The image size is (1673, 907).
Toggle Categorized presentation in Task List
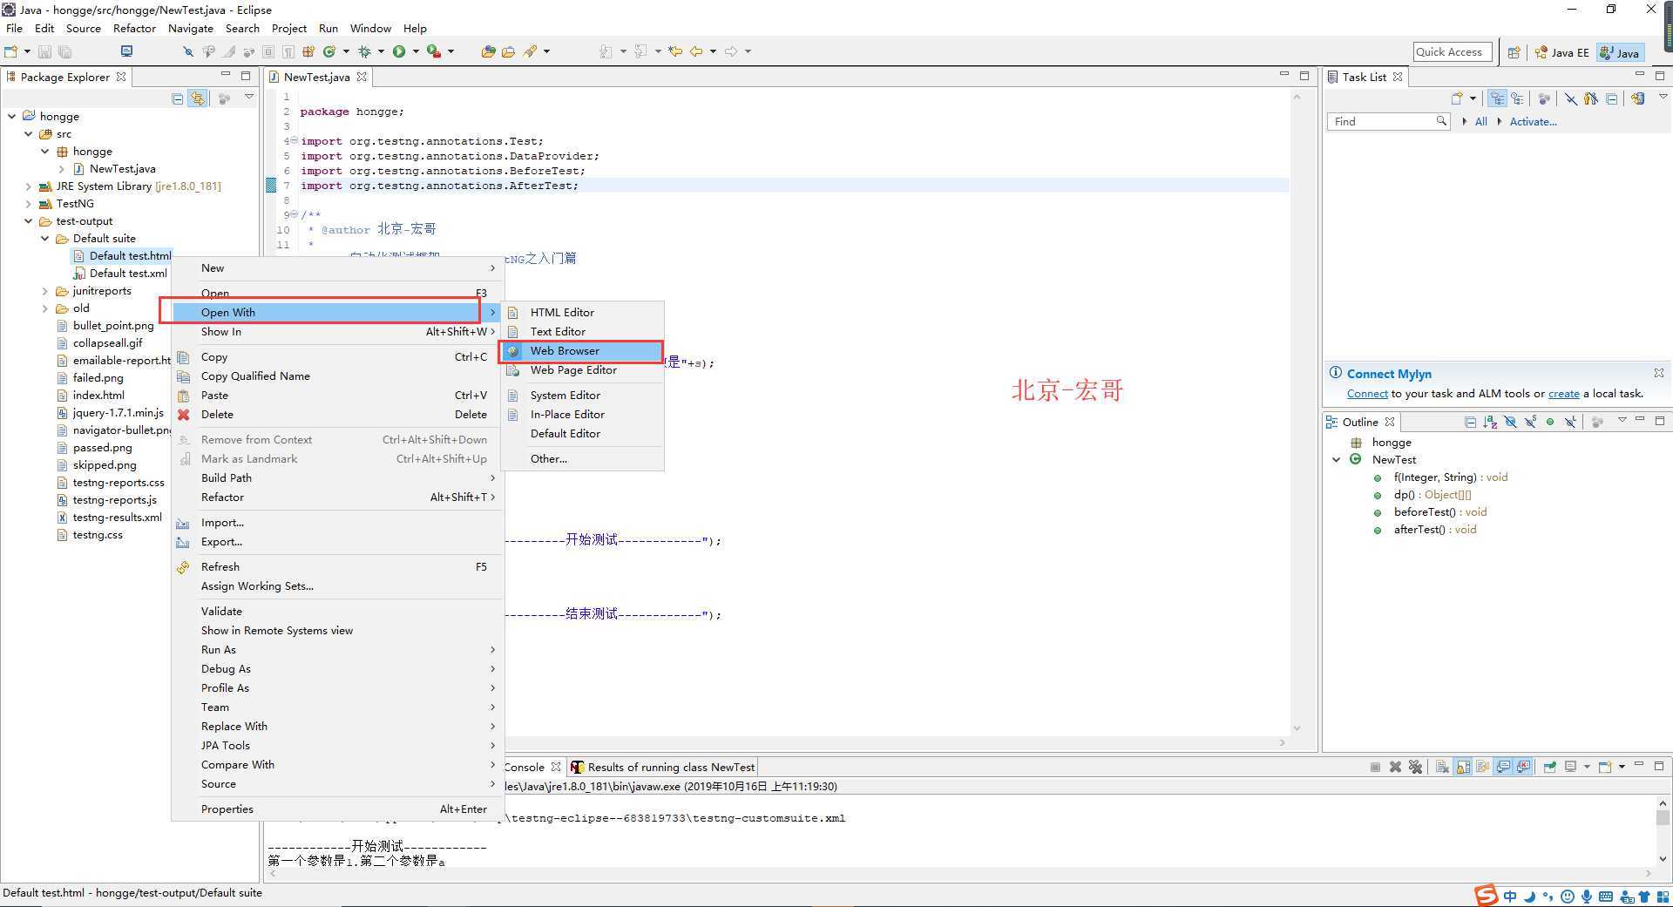[x=1497, y=98]
